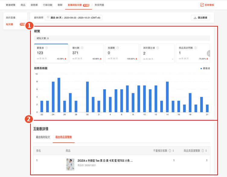The width and height of the screenshot is (227, 177).
Task: Select the 按讚數 metric card
Action: (122, 53)
